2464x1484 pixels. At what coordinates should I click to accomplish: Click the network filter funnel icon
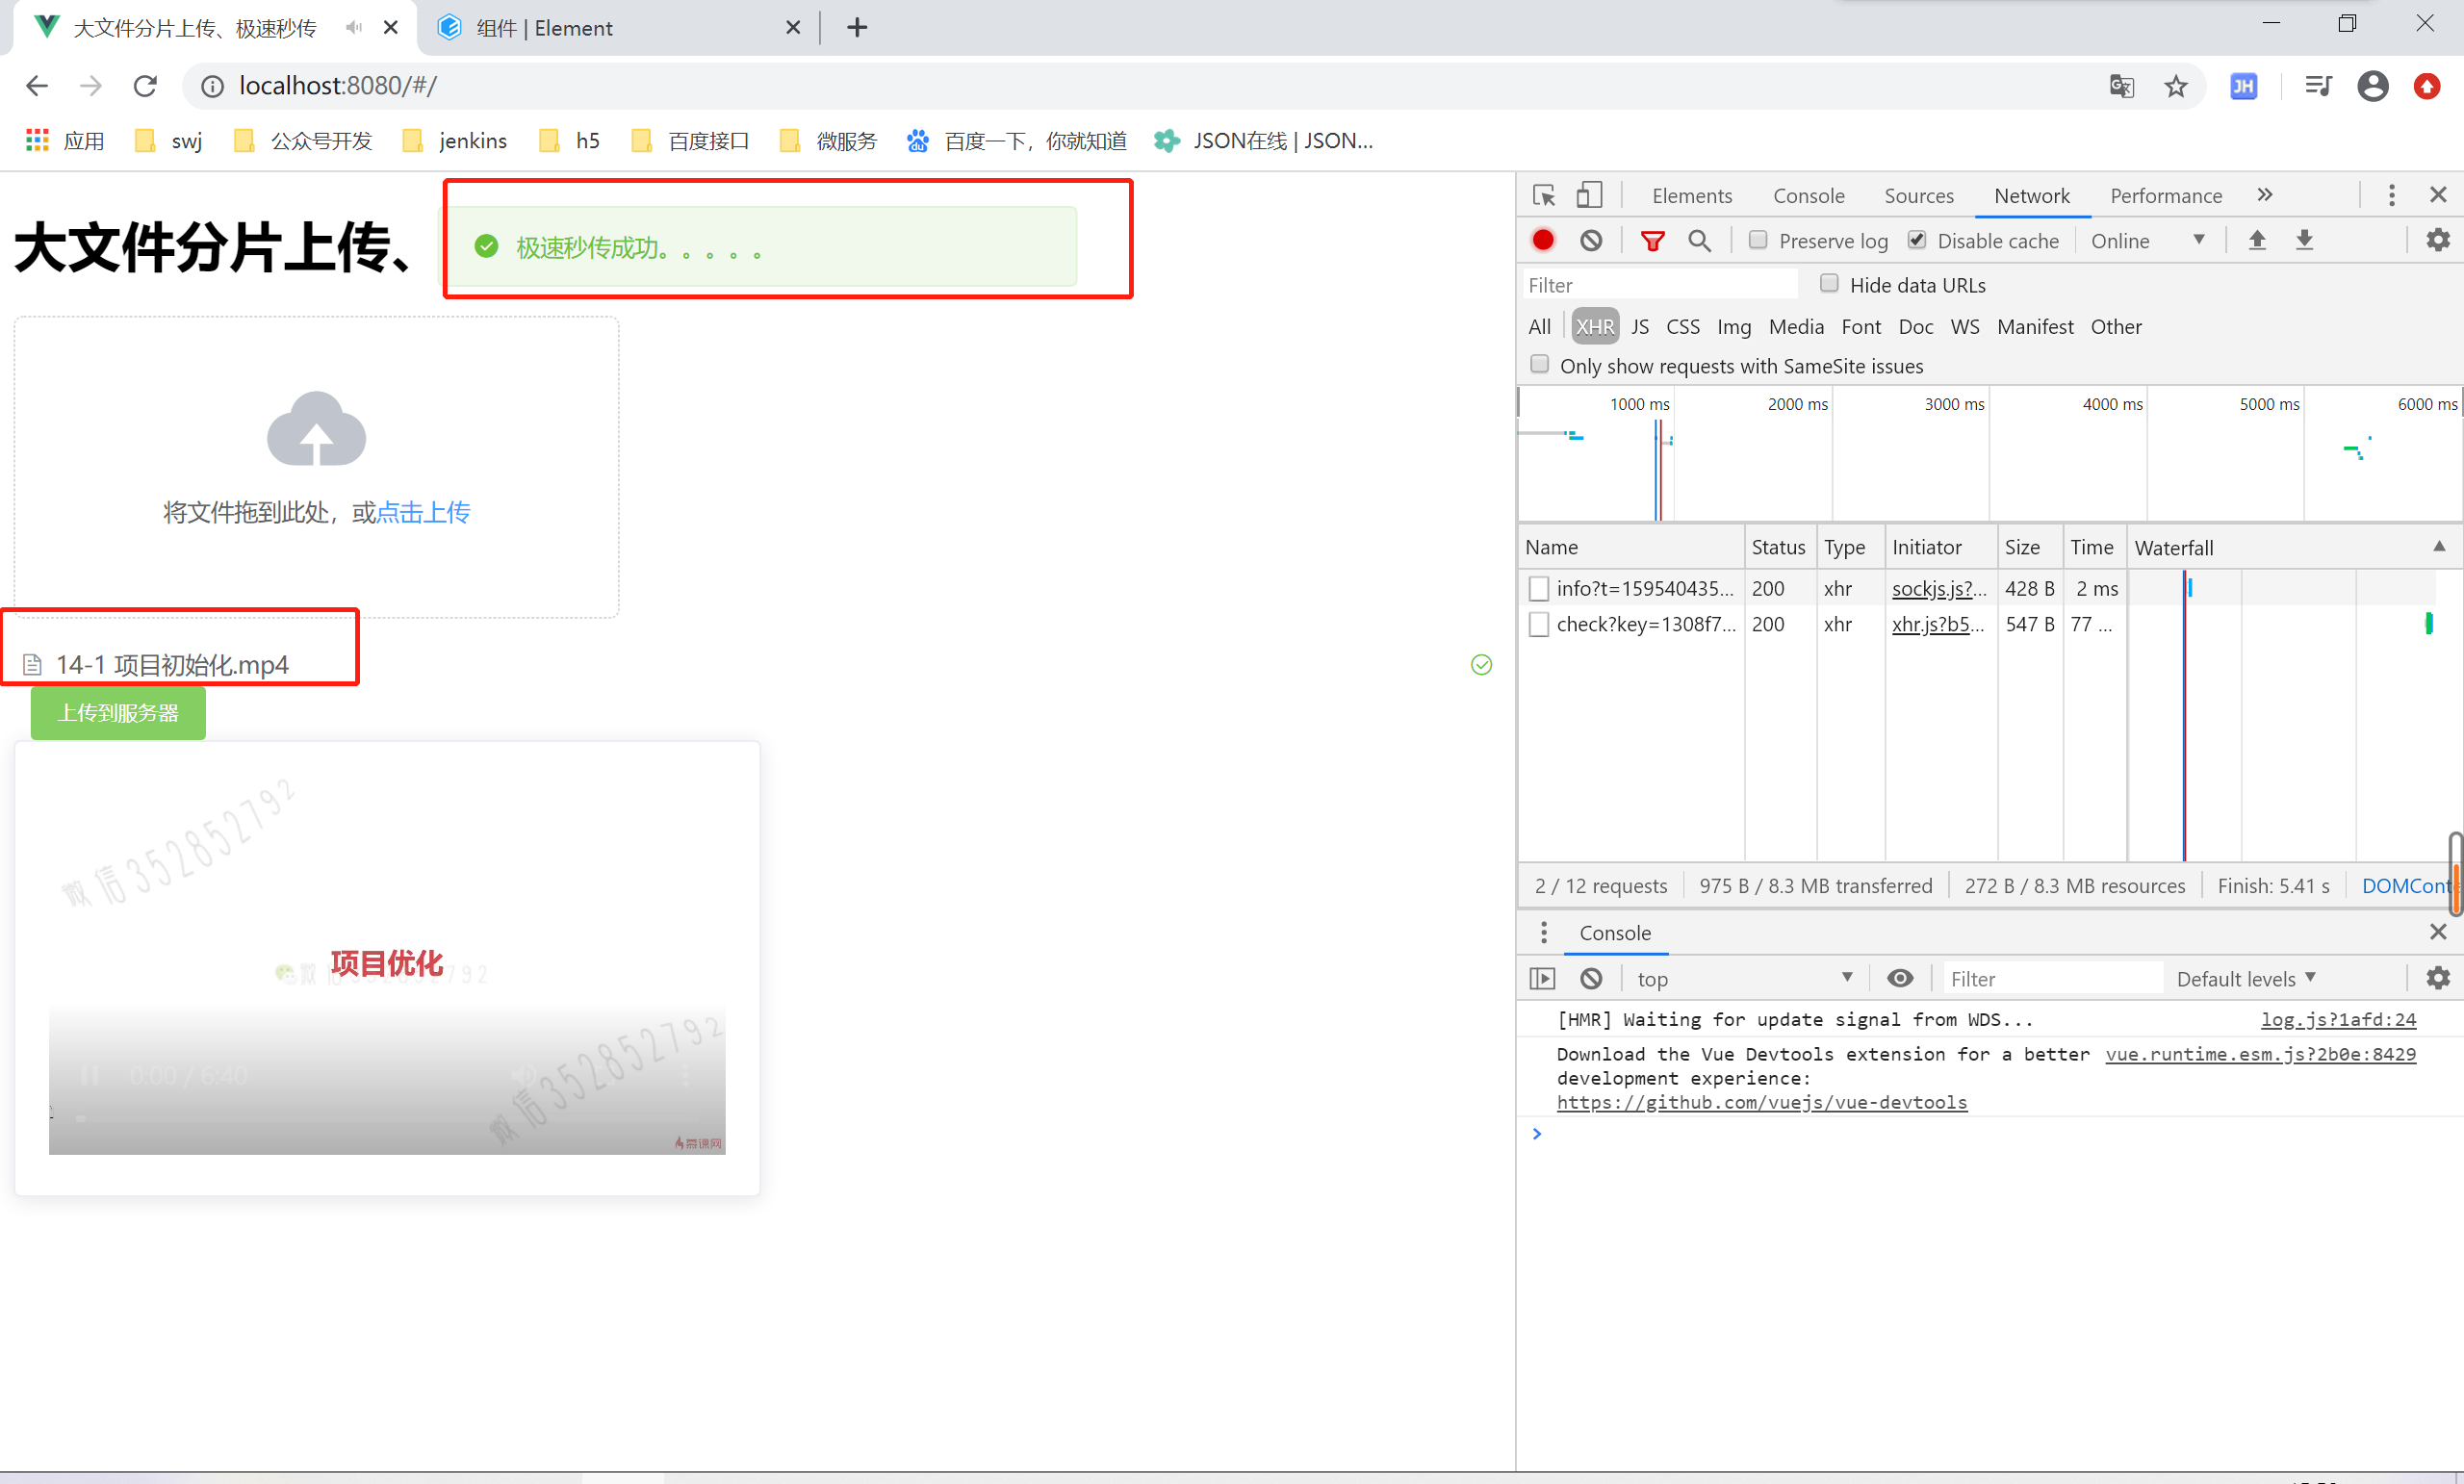pyautogui.click(x=1653, y=240)
